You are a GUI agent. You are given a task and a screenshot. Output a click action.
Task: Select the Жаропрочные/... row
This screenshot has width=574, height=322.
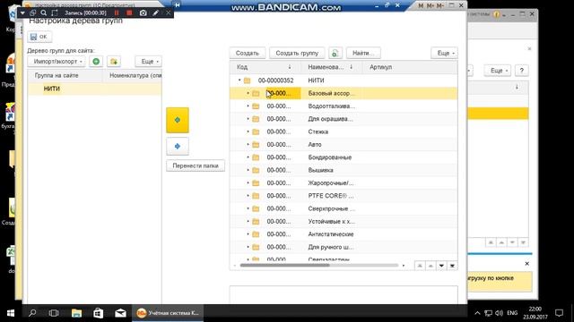point(344,182)
